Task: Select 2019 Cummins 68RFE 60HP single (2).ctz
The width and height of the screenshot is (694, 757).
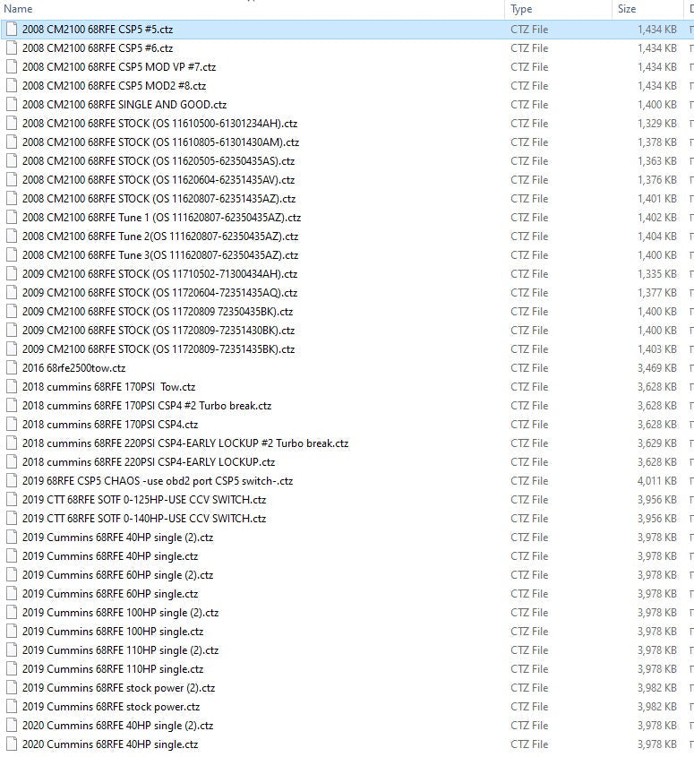Action: click(117, 575)
